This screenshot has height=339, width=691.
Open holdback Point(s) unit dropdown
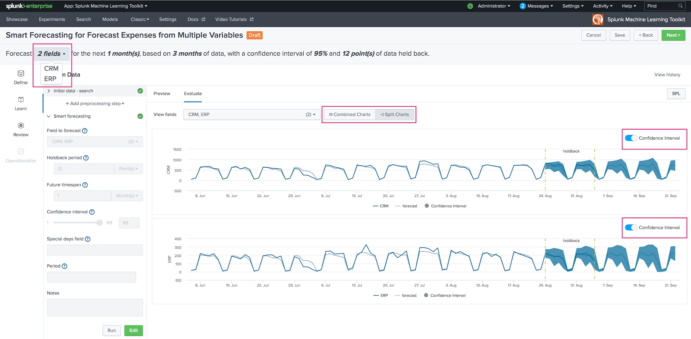tap(128, 169)
